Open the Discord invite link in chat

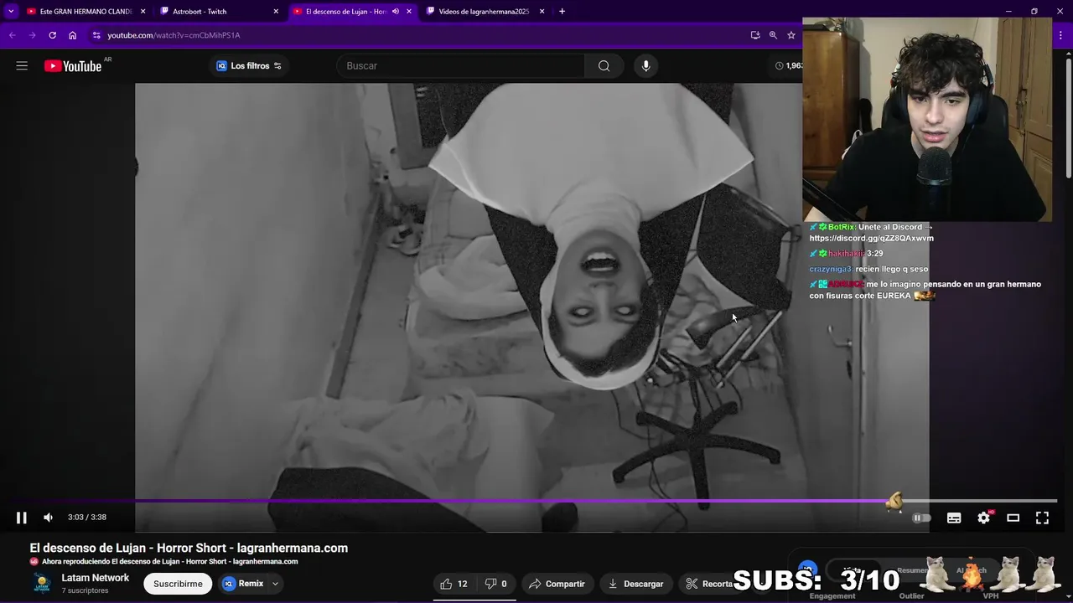[x=871, y=238]
